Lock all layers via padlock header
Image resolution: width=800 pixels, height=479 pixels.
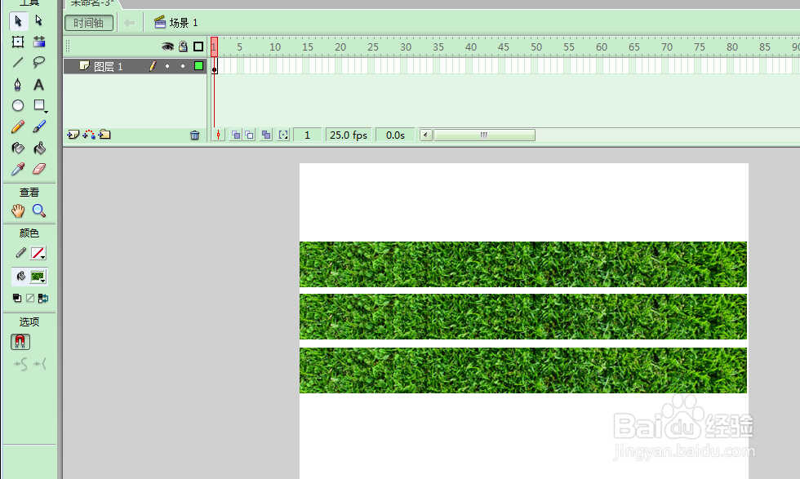point(183,47)
